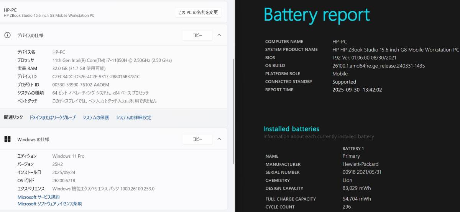Copy the device specifications with コピー
Image resolution: width=460 pixels, height=212 pixels.
197,35
